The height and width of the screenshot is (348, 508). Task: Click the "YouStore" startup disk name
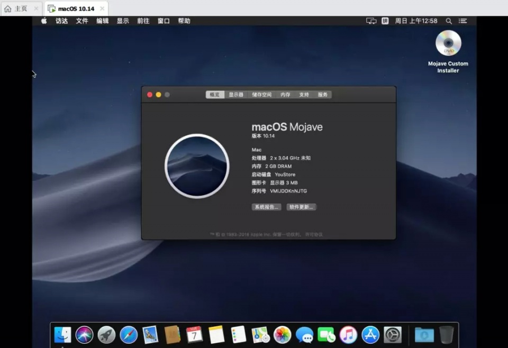285,175
